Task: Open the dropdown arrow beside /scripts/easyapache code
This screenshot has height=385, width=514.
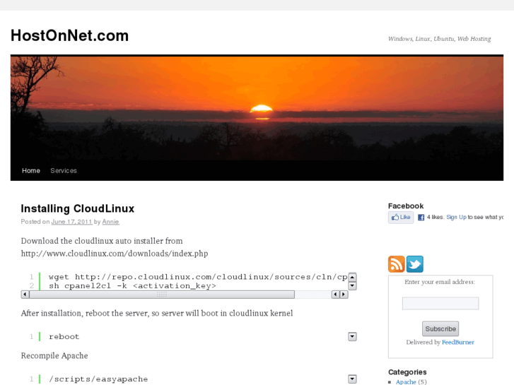Action: [352, 379]
